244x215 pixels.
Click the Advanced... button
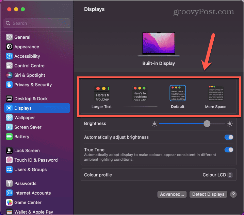coord(172,194)
